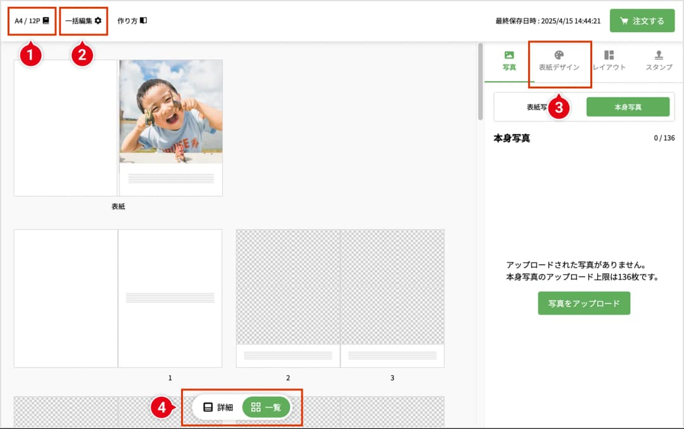This screenshot has height=429, width=684.
Task: Click the page 2 spread thumbnail
Action: (288, 297)
